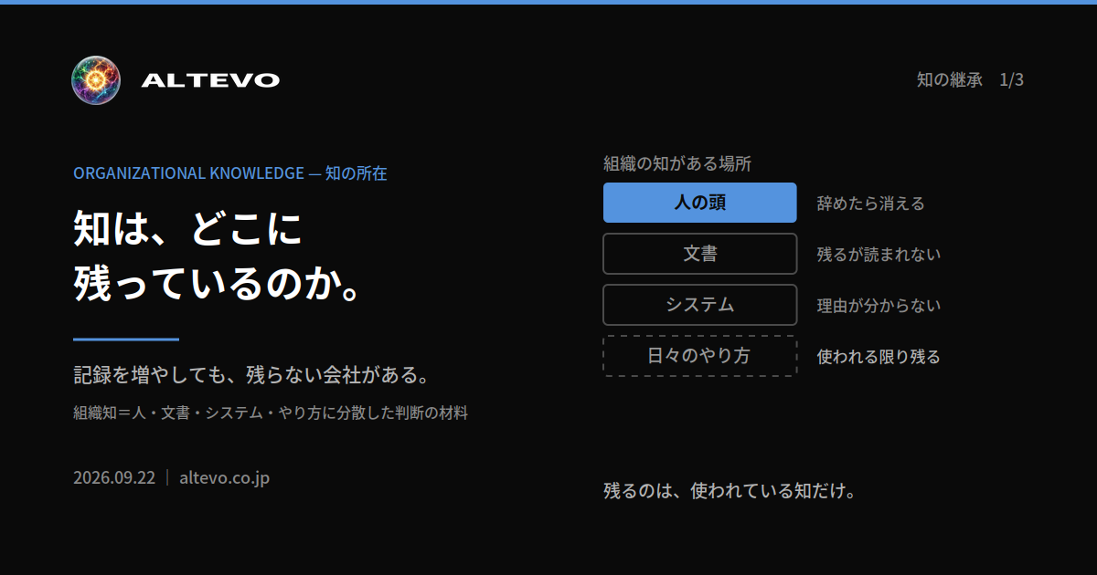The image size is (1097, 575).
Task: Click the subtitle 記録を増やしても、残らない会社がある。
Action: [x=251, y=375]
